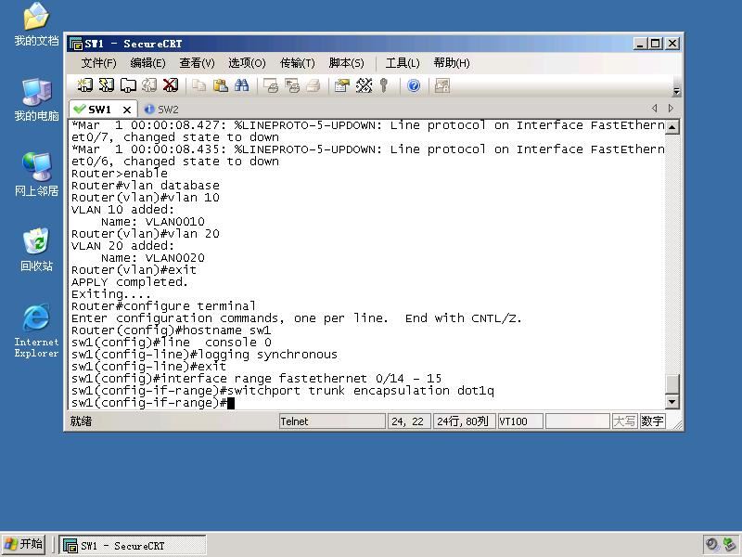Click the VT100 status bar entry
742x557 pixels.
click(520, 421)
